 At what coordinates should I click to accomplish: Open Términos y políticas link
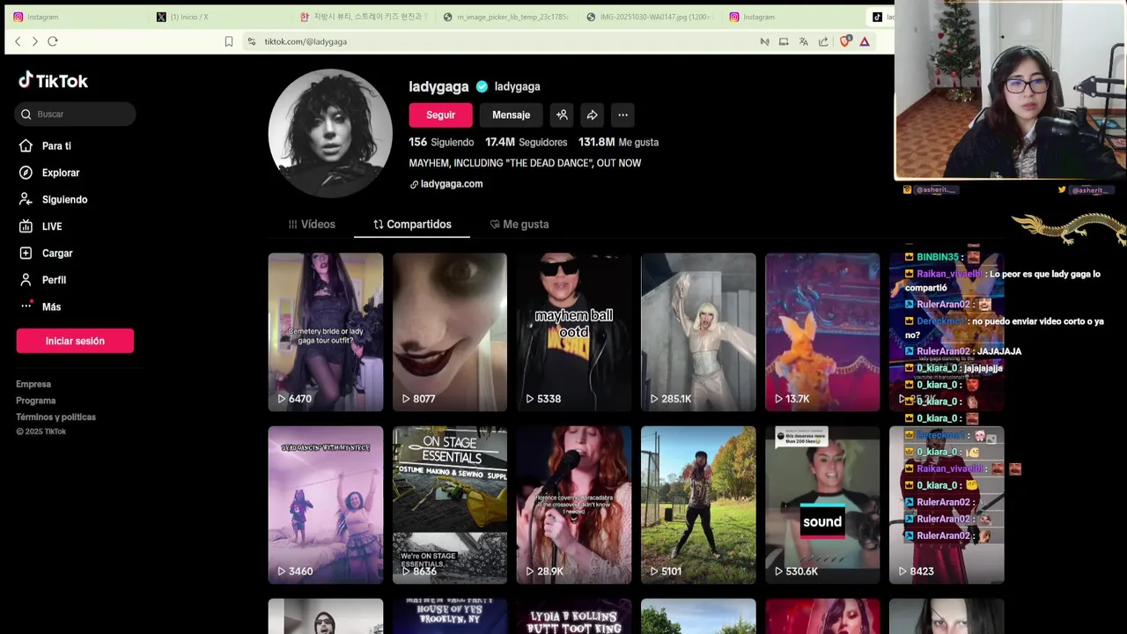coord(55,417)
